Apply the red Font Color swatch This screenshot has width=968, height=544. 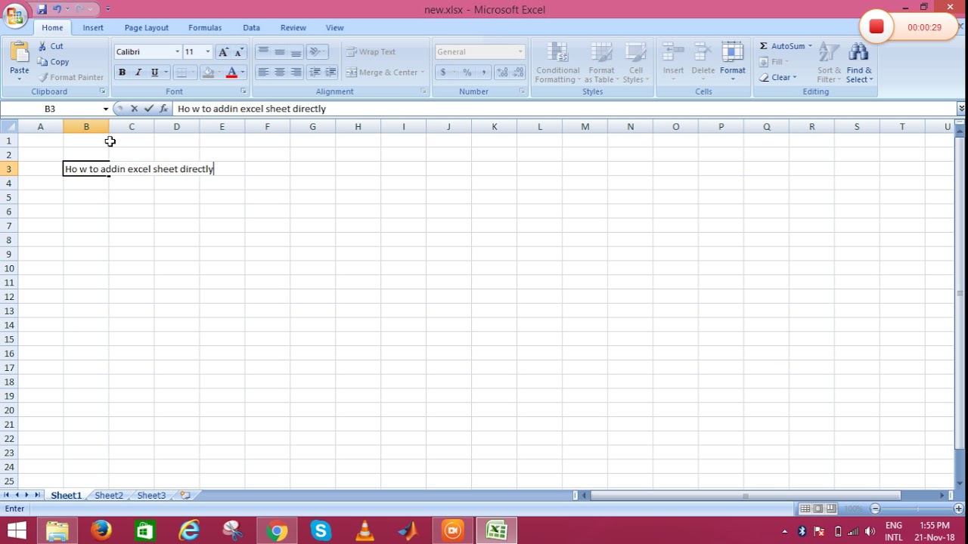coord(231,72)
